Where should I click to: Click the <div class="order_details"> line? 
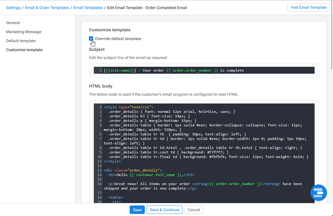tap(133, 170)
